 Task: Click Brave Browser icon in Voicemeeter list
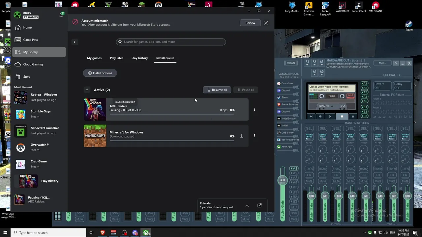pyautogui.click(x=279, y=104)
